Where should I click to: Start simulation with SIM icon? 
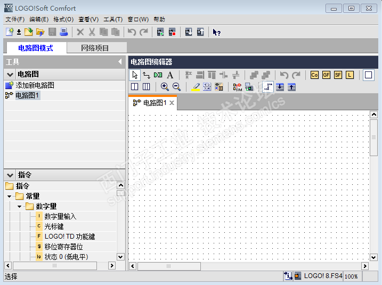pyautogui.click(x=238, y=87)
